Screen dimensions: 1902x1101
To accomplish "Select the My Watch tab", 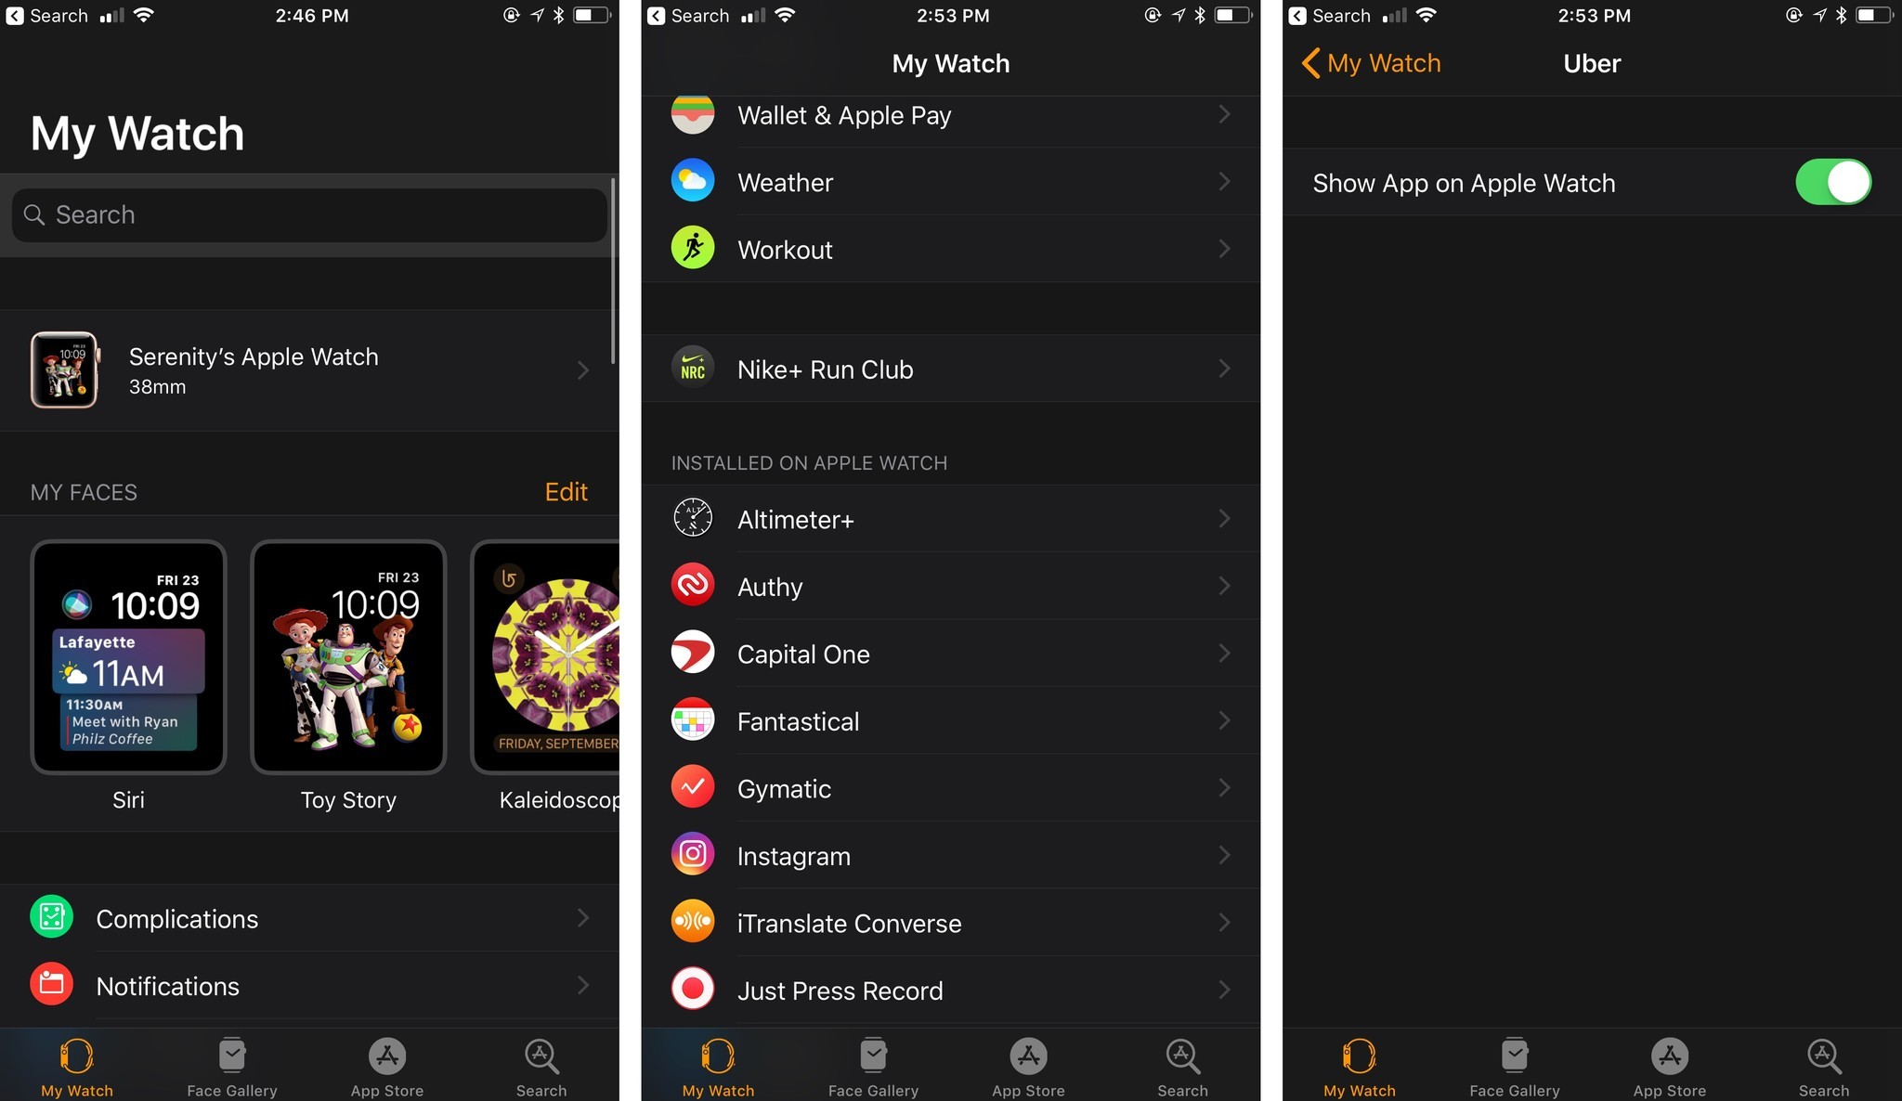I will tap(74, 1064).
